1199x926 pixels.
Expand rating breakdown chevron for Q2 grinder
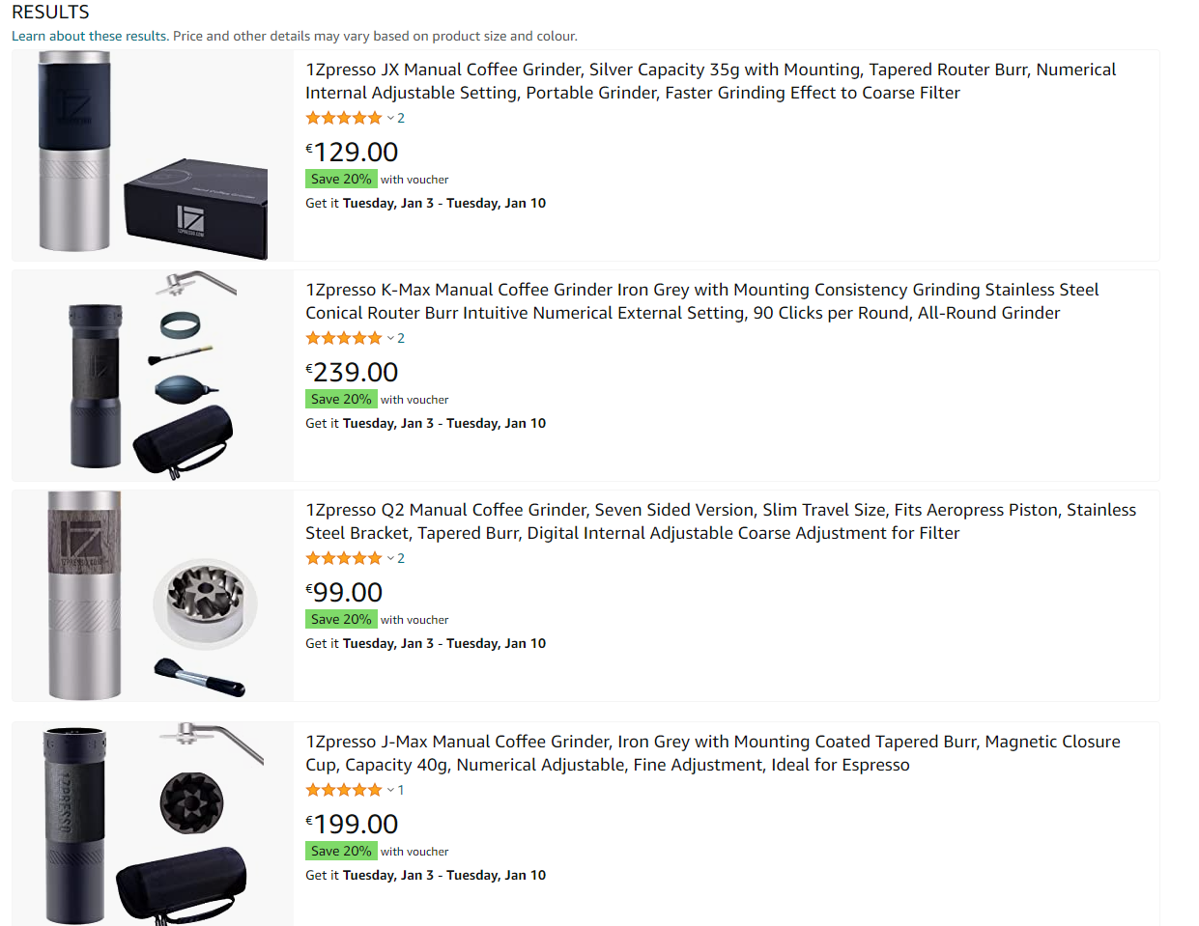click(390, 559)
